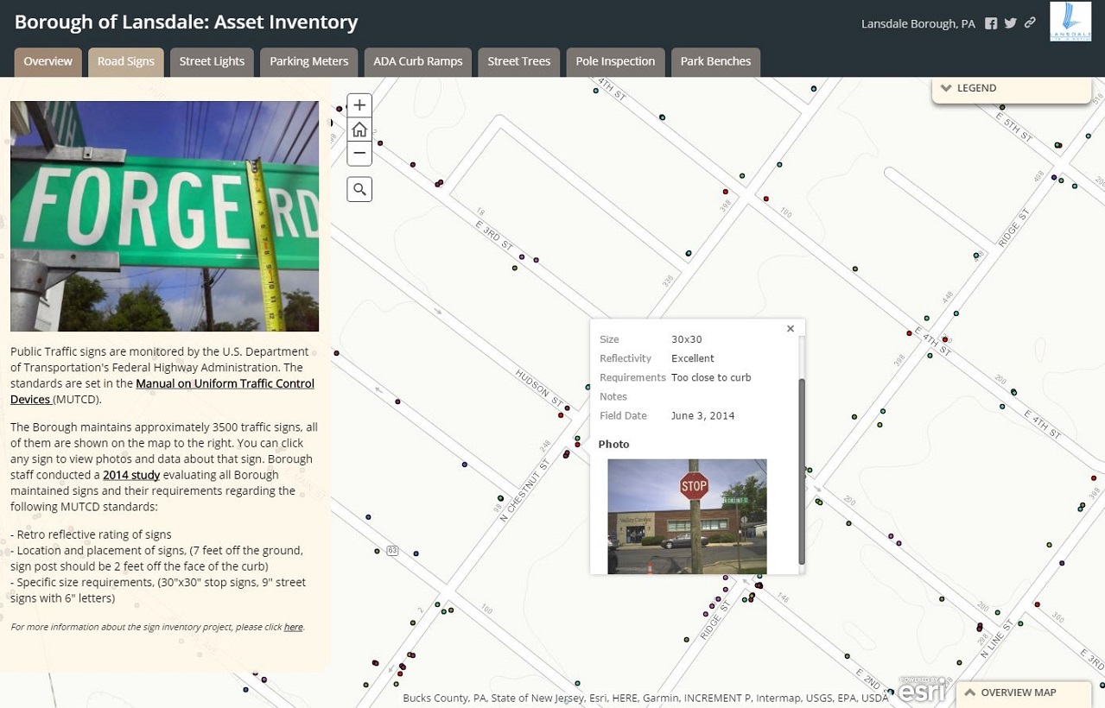View the stop sign photo thumbnail
The width and height of the screenshot is (1105, 708).
(686, 514)
